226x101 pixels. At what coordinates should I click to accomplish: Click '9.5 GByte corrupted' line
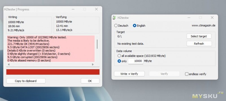(32, 57)
